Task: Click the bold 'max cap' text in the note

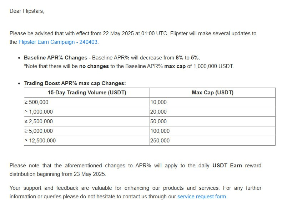Action: tap(175, 66)
